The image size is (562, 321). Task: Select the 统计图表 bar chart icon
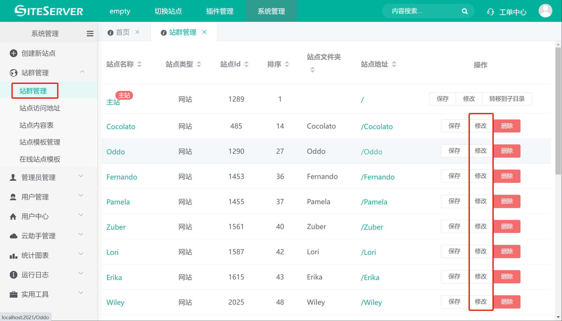pyautogui.click(x=13, y=256)
